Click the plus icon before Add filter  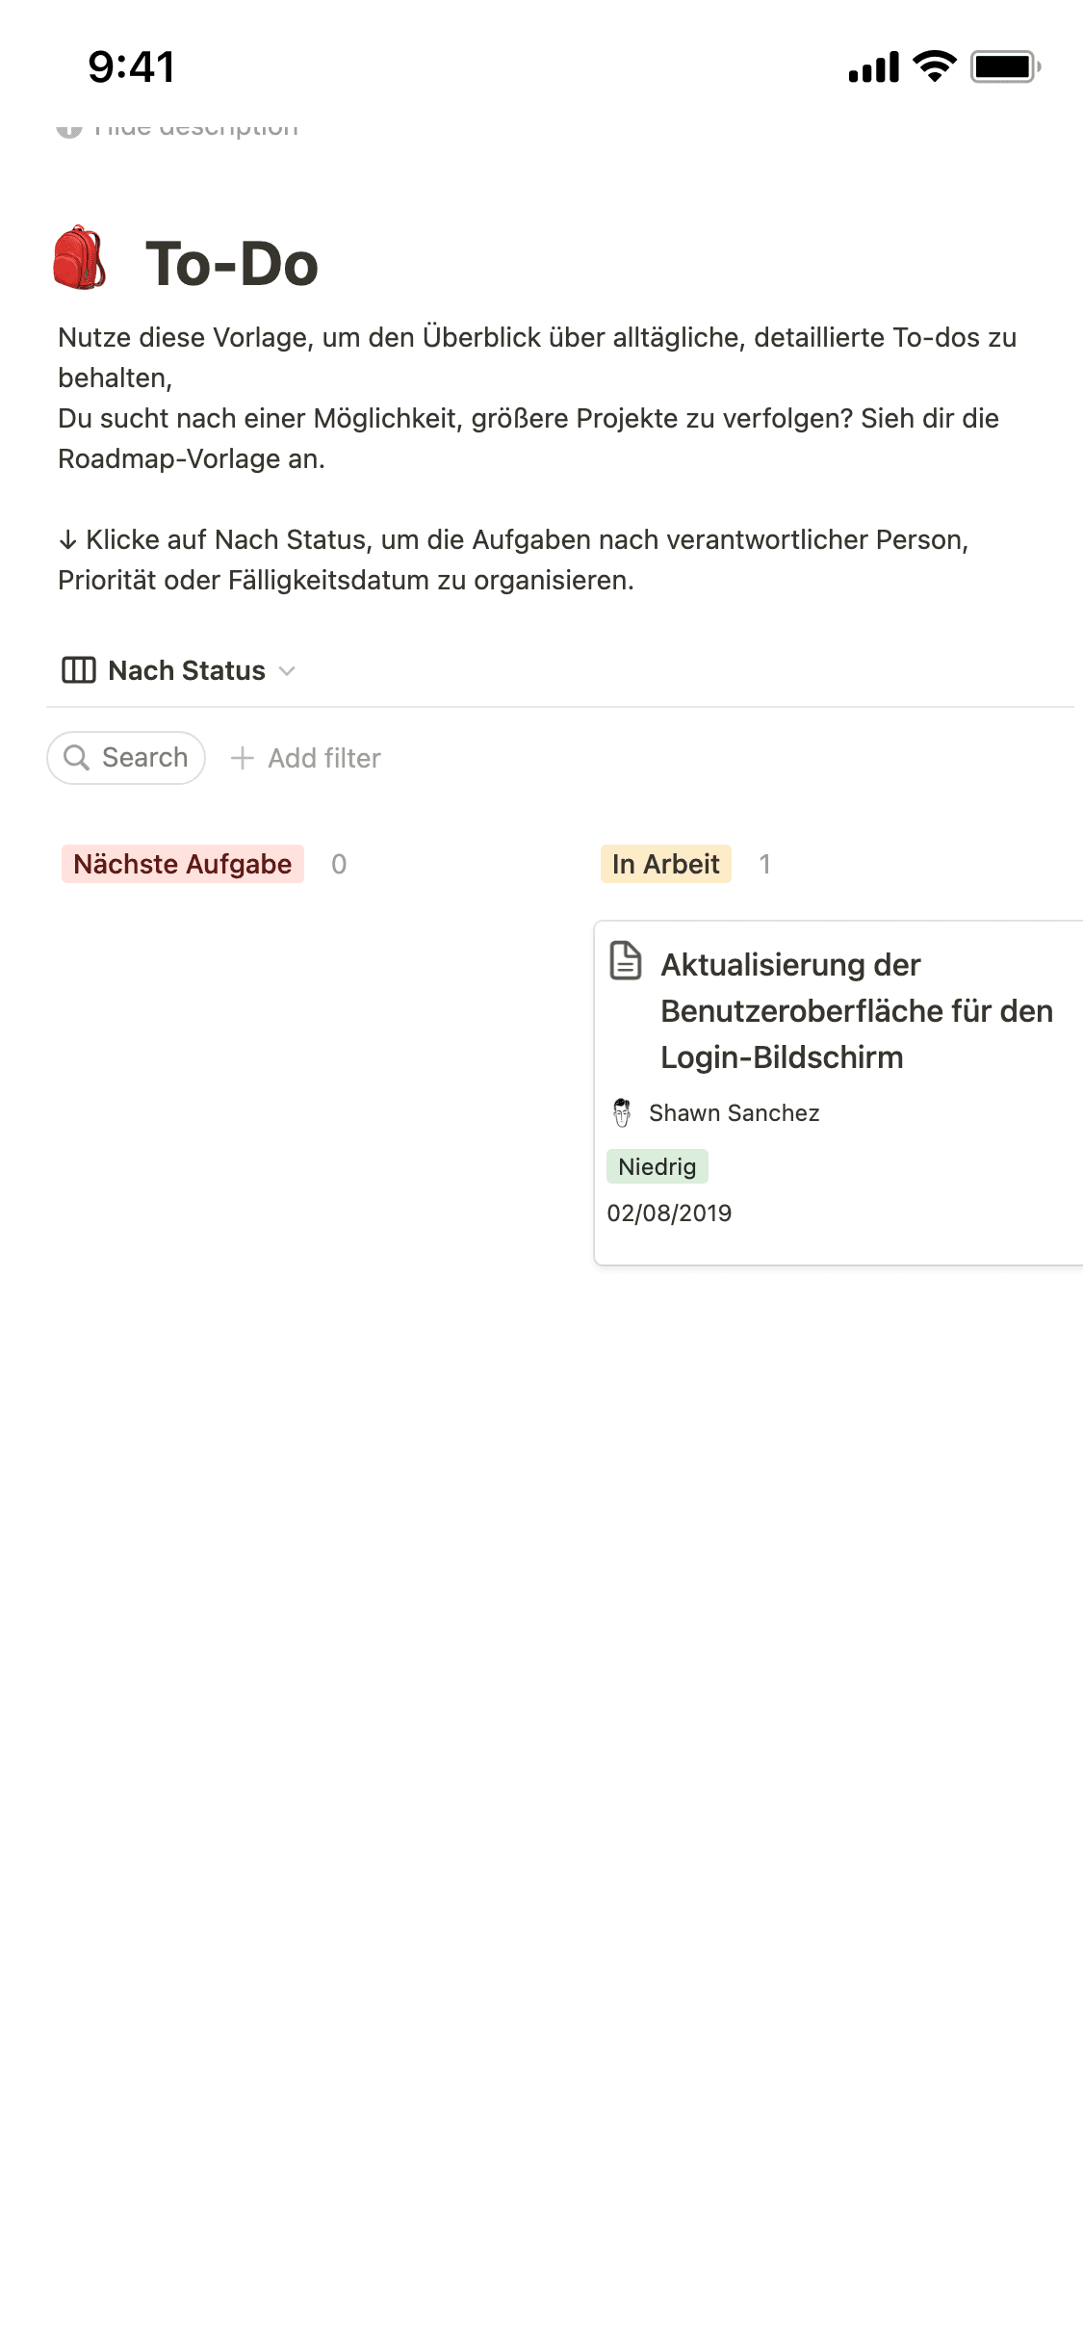pyautogui.click(x=243, y=758)
